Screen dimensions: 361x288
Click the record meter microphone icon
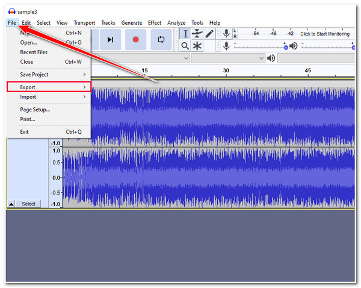(x=226, y=34)
